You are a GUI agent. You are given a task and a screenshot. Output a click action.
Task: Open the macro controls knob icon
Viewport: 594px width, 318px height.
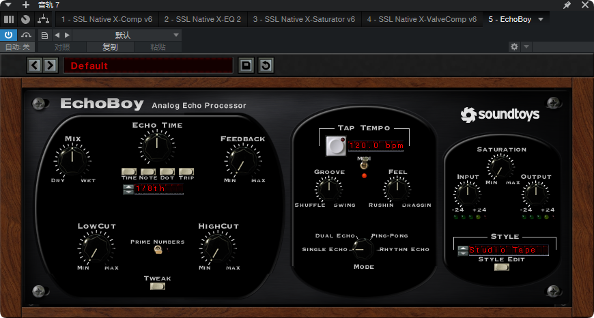click(26, 19)
